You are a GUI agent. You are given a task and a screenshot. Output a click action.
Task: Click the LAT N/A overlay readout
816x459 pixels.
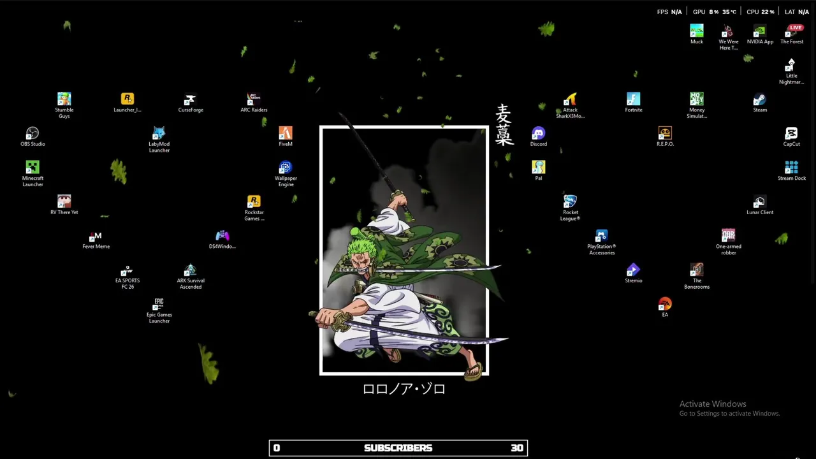pos(797,11)
